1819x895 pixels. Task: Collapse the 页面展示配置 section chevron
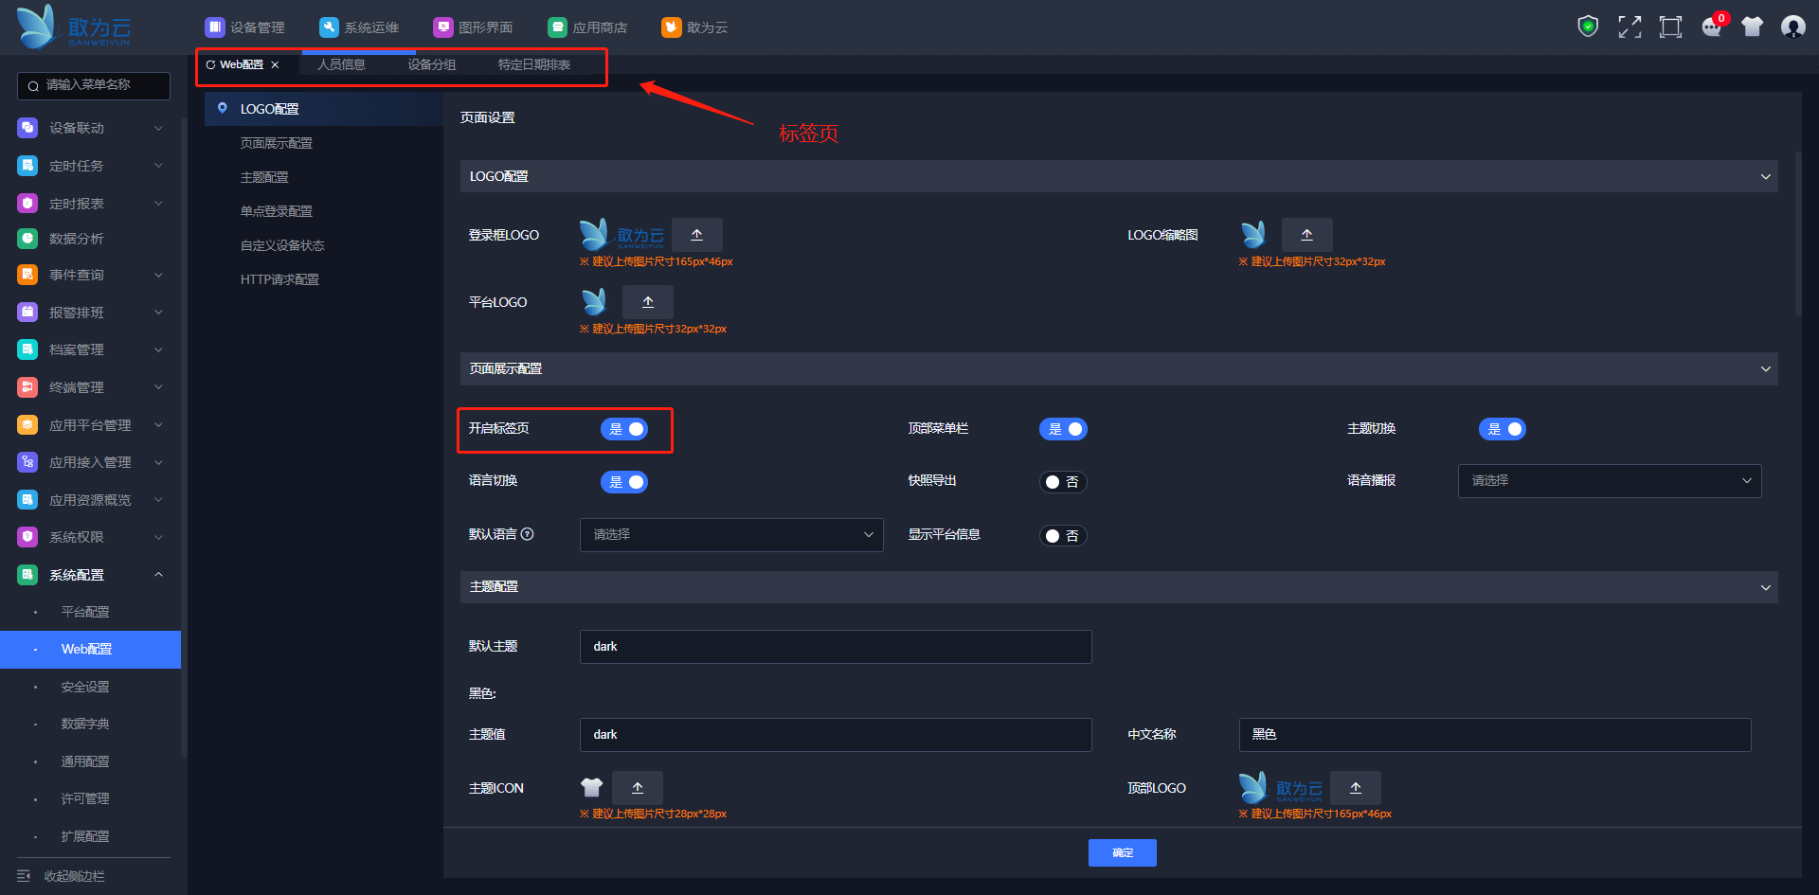tap(1766, 369)
